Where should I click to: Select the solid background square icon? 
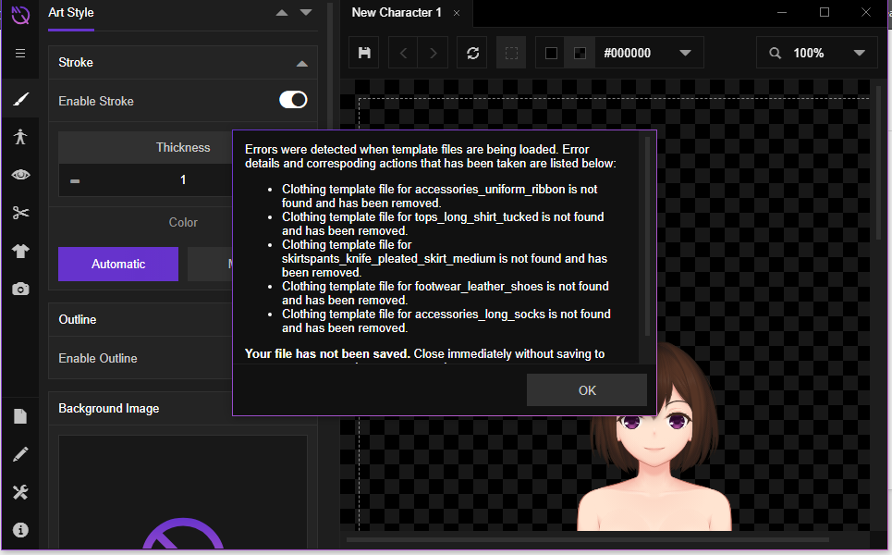pyautogui.click(x=551, y=53)
